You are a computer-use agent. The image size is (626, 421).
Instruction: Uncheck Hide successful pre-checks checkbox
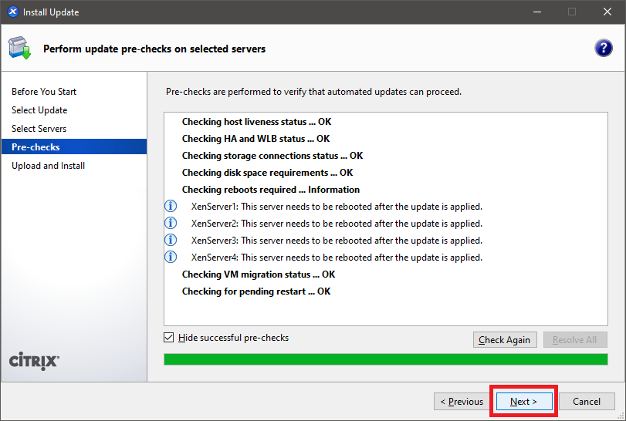169,338
